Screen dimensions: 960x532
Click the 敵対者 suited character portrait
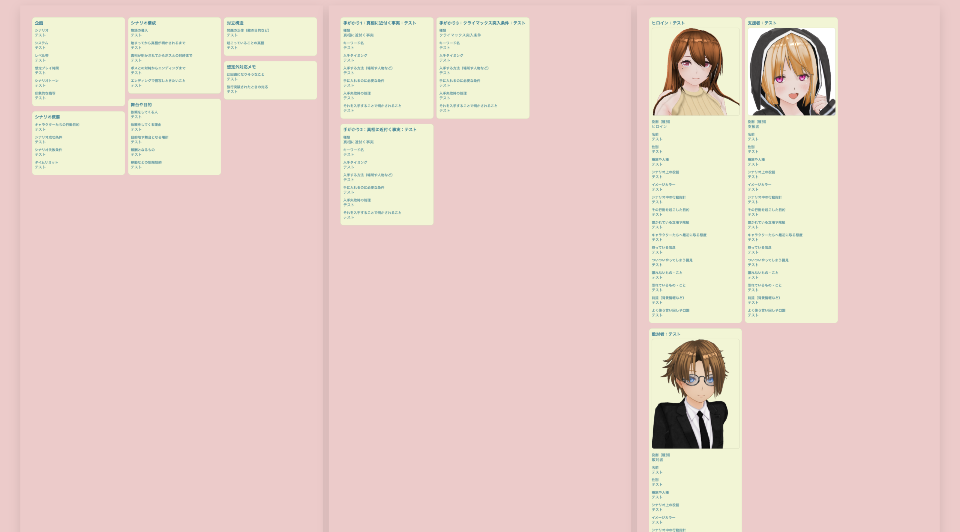click(x=695, y=394)
